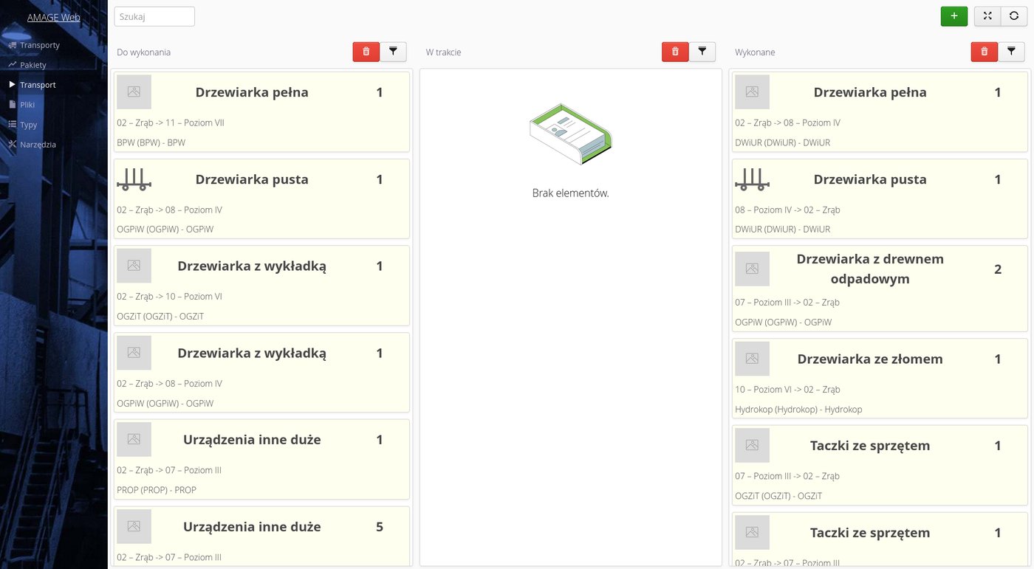This screenshot has height=569, width=1034.
Task: Click the 'Wykonane' column header
Action: click(x=755, y=52)
